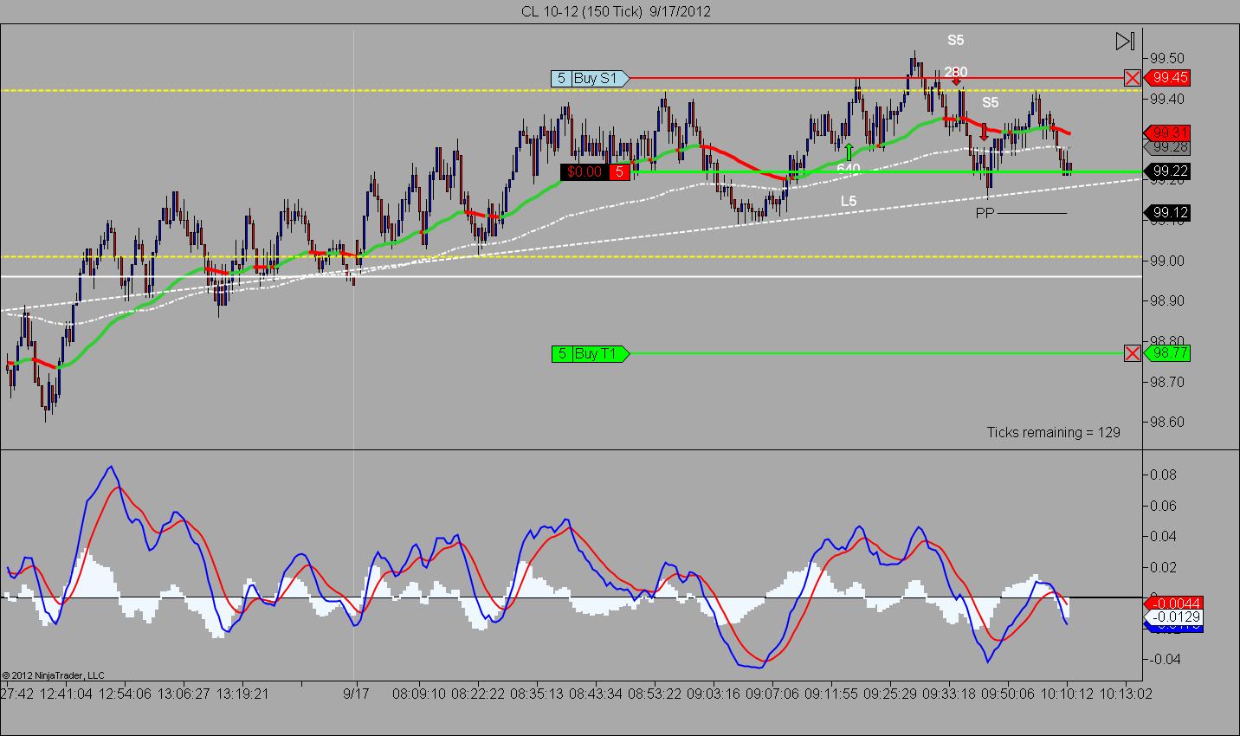This screenshot has height=736, width=1240.
Task: Select the Buy S1 order label
Action: tap(590, 78)
